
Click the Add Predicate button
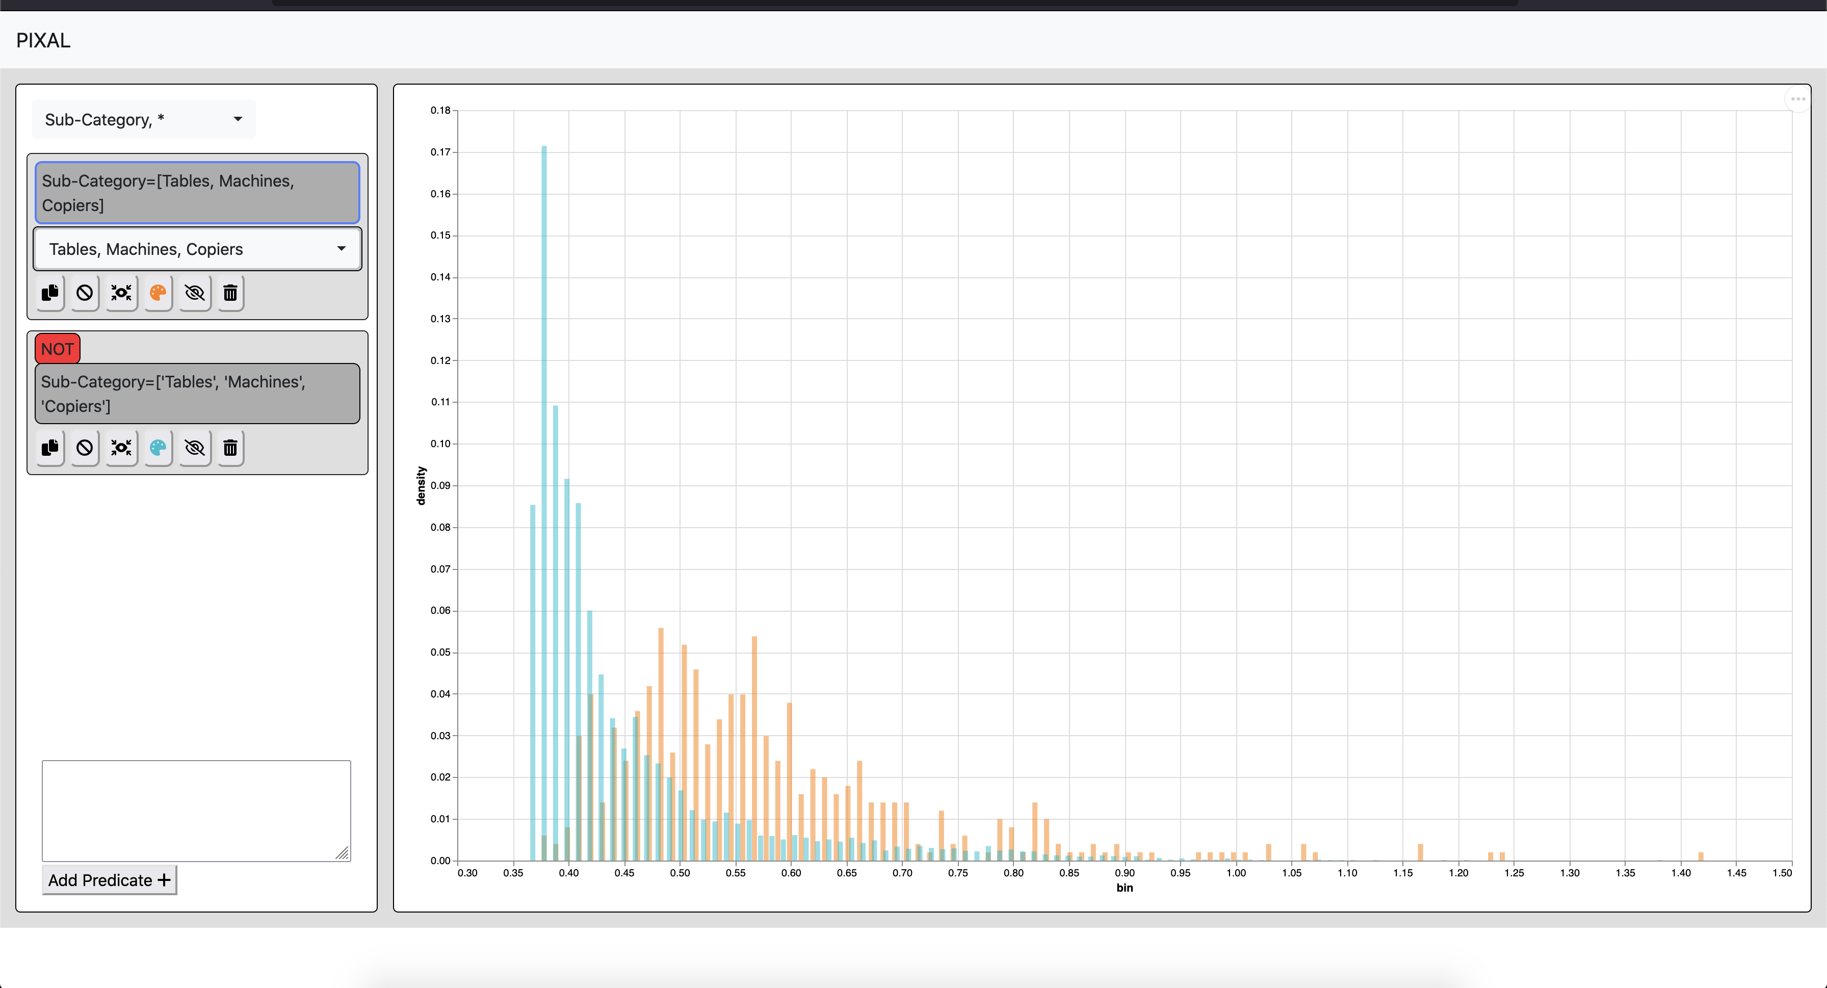point(109,880)
